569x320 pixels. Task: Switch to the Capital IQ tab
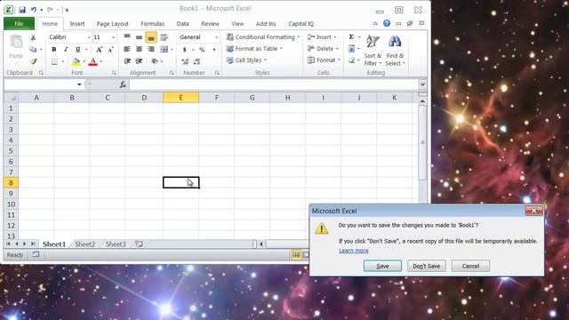pyautogui.click(x=301, y=24)
